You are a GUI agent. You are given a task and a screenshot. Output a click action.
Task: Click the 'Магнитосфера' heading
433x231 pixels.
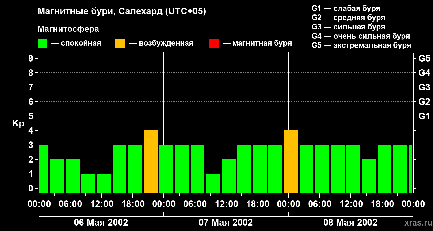[x=68, y=29]
